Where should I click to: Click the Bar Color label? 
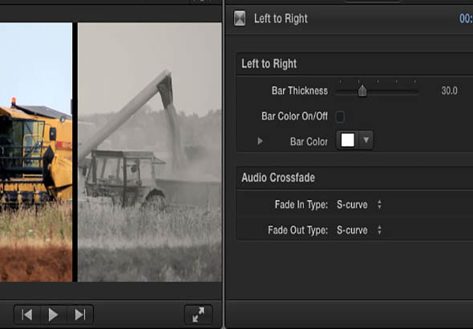(x=309, y=142)
